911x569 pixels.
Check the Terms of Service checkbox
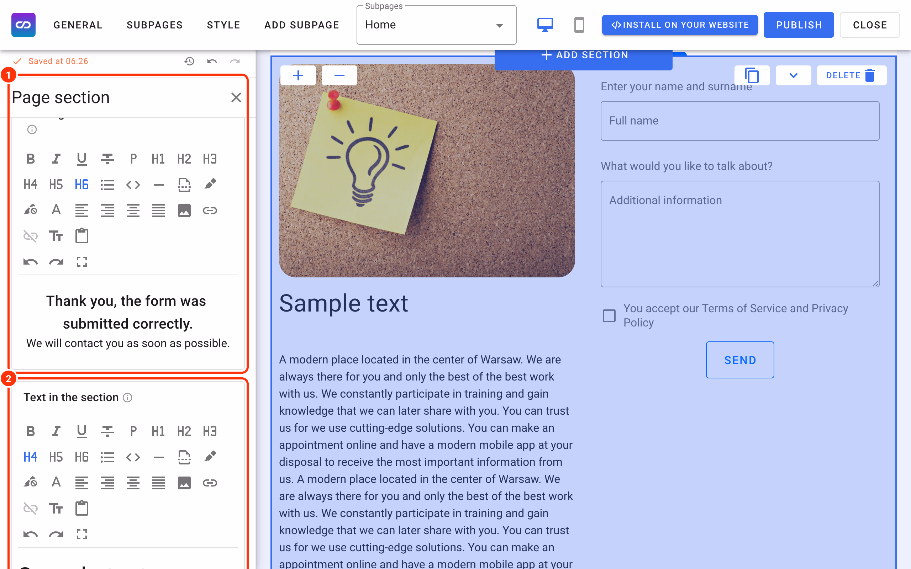(x=609, y=316)
